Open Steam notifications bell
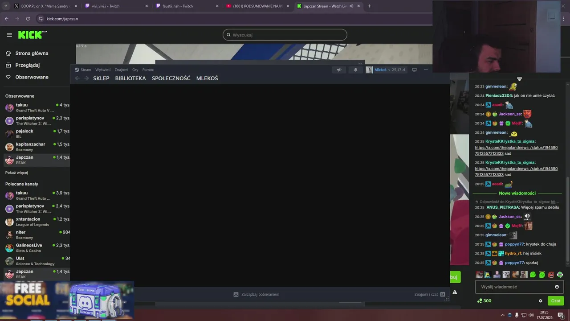This screenshot has height=321, width=570. [x=355, y=70]
